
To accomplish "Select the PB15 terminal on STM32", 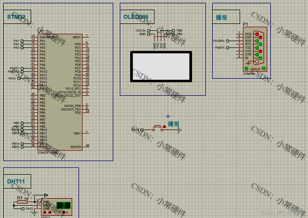I will pyautogui.click(x=22, y=147).
